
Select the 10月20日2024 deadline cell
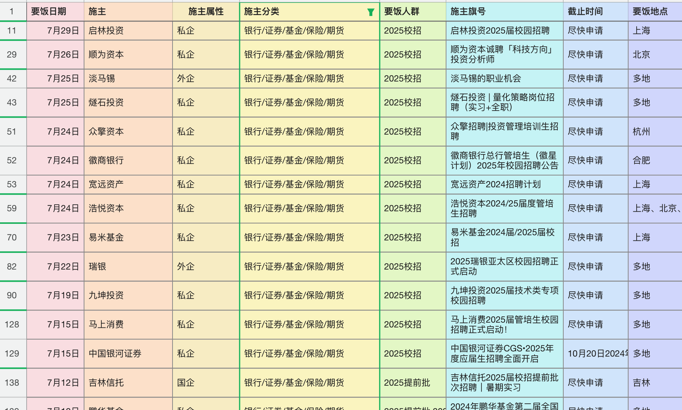pos(595,354)
